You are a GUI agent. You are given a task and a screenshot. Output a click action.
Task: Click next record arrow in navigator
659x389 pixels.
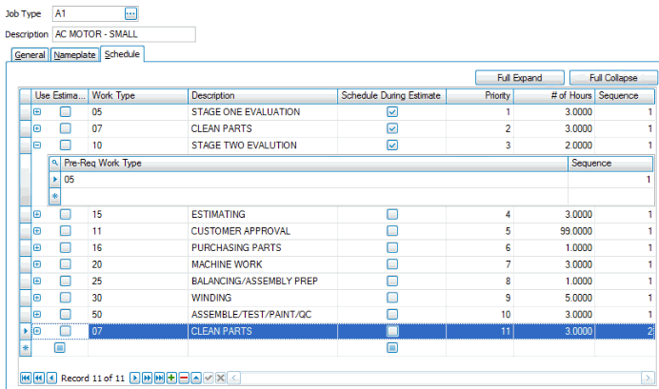coord(135,379)
